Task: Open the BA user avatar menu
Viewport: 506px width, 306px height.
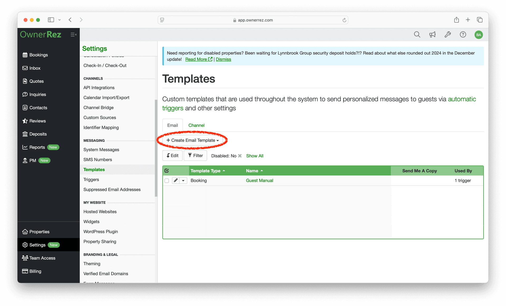Action: (479, 35)
